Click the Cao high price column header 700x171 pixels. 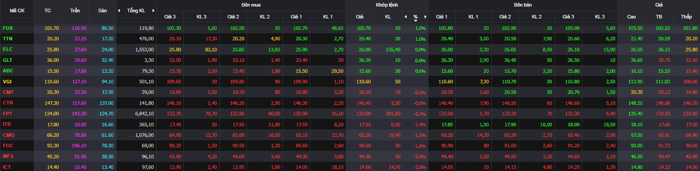click(631, 17)
